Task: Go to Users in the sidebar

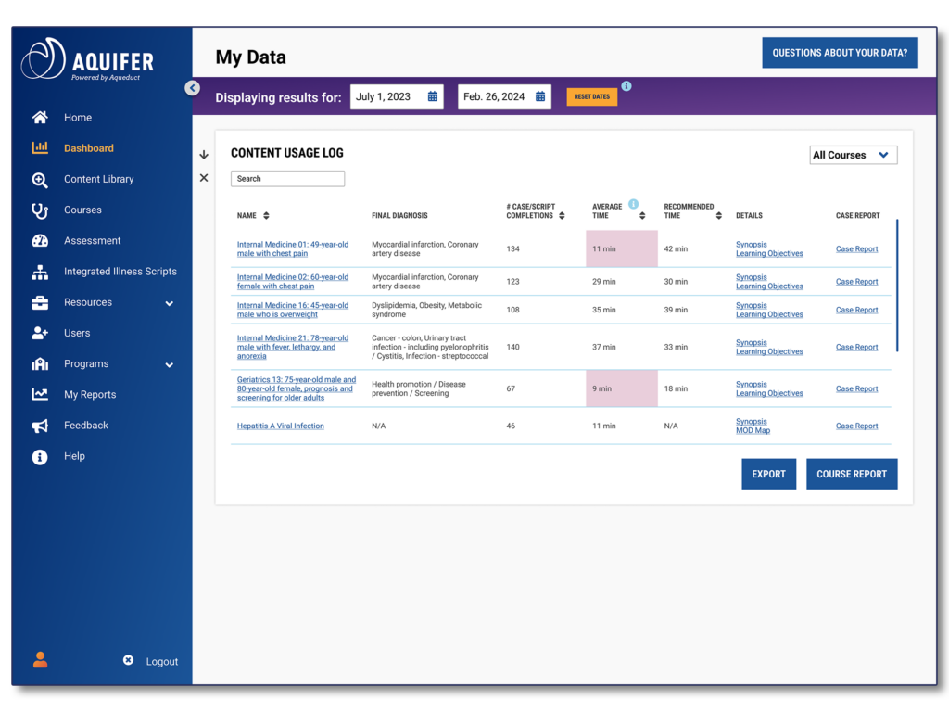Action: pos(77,333)
